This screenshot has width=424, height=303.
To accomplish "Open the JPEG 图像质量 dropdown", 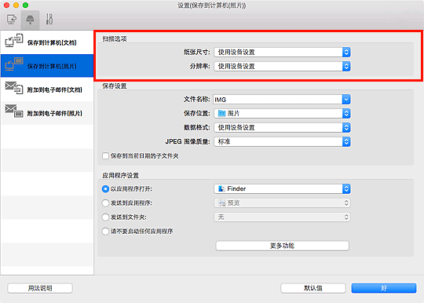I will pyautogui.click(x=282, y=141).
